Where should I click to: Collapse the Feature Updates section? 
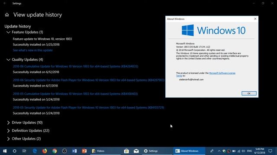[x=8, y=32]
